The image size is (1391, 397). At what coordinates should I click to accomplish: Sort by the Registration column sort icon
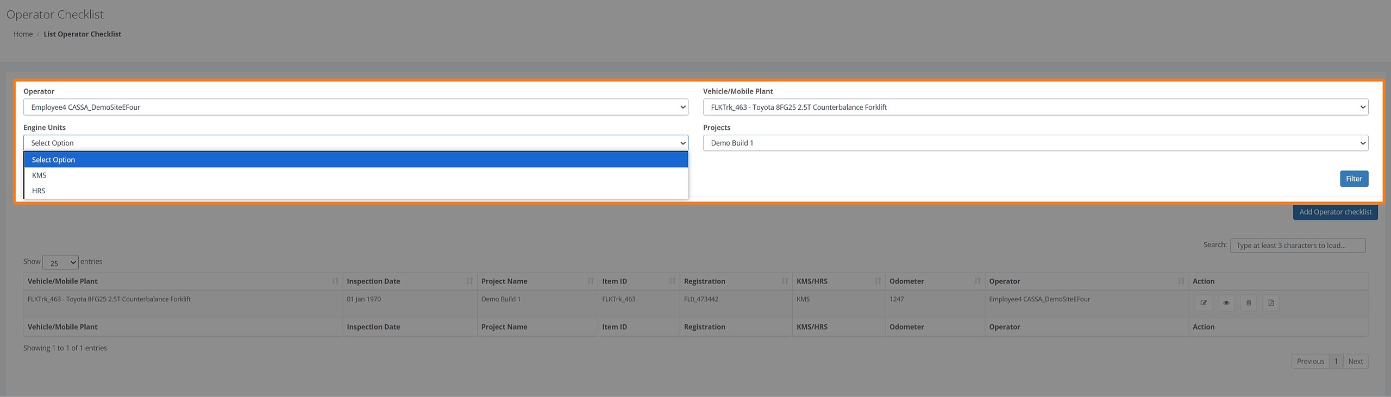785,281
